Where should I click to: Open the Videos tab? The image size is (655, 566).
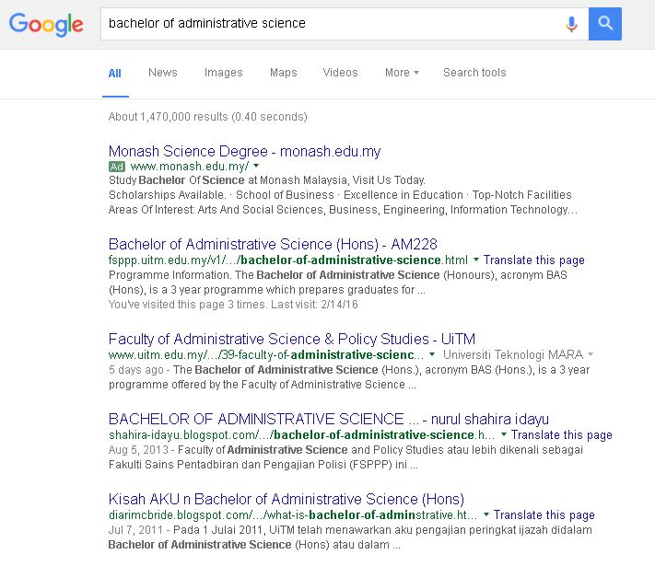coord(341,73)
